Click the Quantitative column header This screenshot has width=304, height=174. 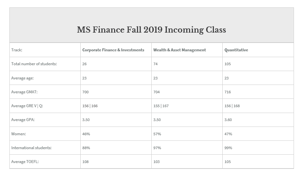coord(236,50)
